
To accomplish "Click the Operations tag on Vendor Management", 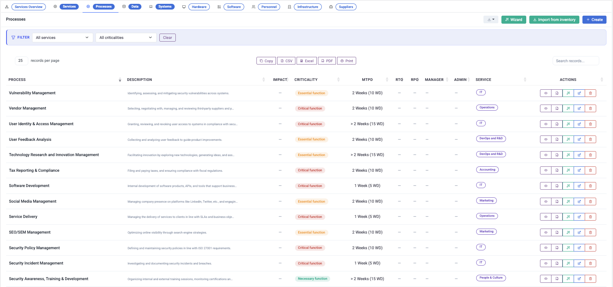I will pos(487,108).
